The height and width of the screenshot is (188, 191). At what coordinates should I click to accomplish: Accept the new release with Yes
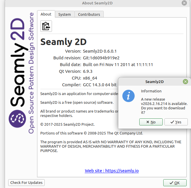(x=176, y=122)
